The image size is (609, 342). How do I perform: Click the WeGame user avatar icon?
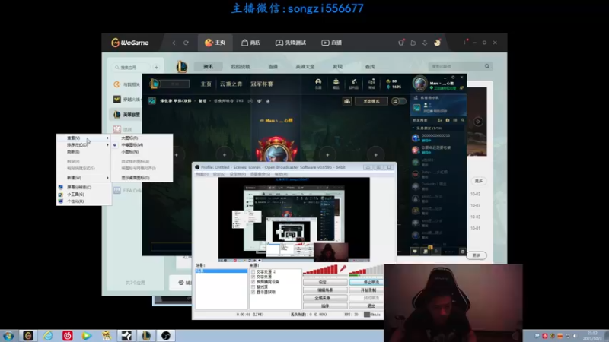click(437, 43)
